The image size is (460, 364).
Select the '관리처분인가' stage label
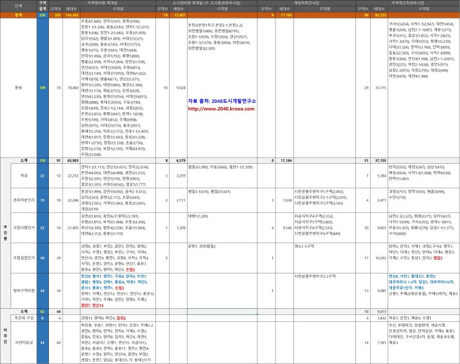[24, 200]
